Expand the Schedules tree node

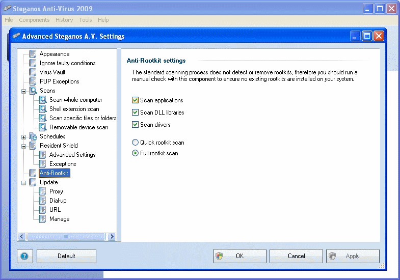pos(23,137)
